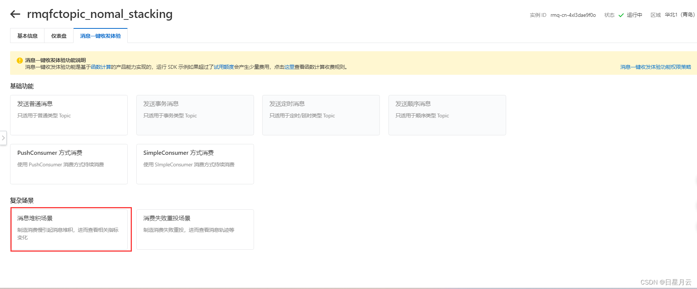The image size is (697, 289).
Task: Select the 消息一键收发体验 tab
Action: (x=100, y=36)
